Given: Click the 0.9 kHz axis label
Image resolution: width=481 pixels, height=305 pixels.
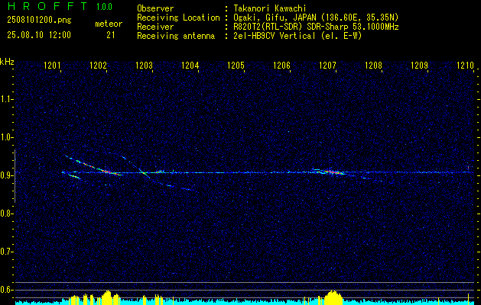Looking at the screenshot, I should [x=6, y=175].
